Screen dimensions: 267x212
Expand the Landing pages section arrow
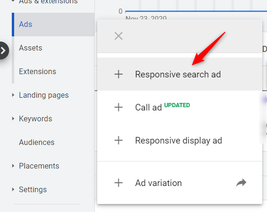pyautogui.click(x=13, y=95)
